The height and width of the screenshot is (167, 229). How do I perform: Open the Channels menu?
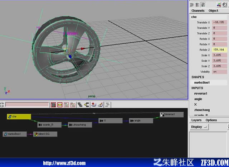[198, 11]
